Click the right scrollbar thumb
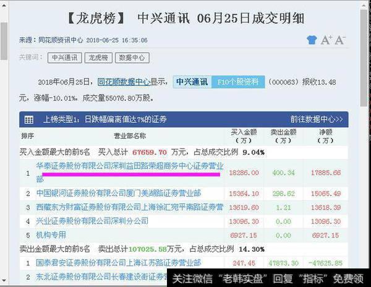The image size is (371, 287). click(x=364, y=58)
